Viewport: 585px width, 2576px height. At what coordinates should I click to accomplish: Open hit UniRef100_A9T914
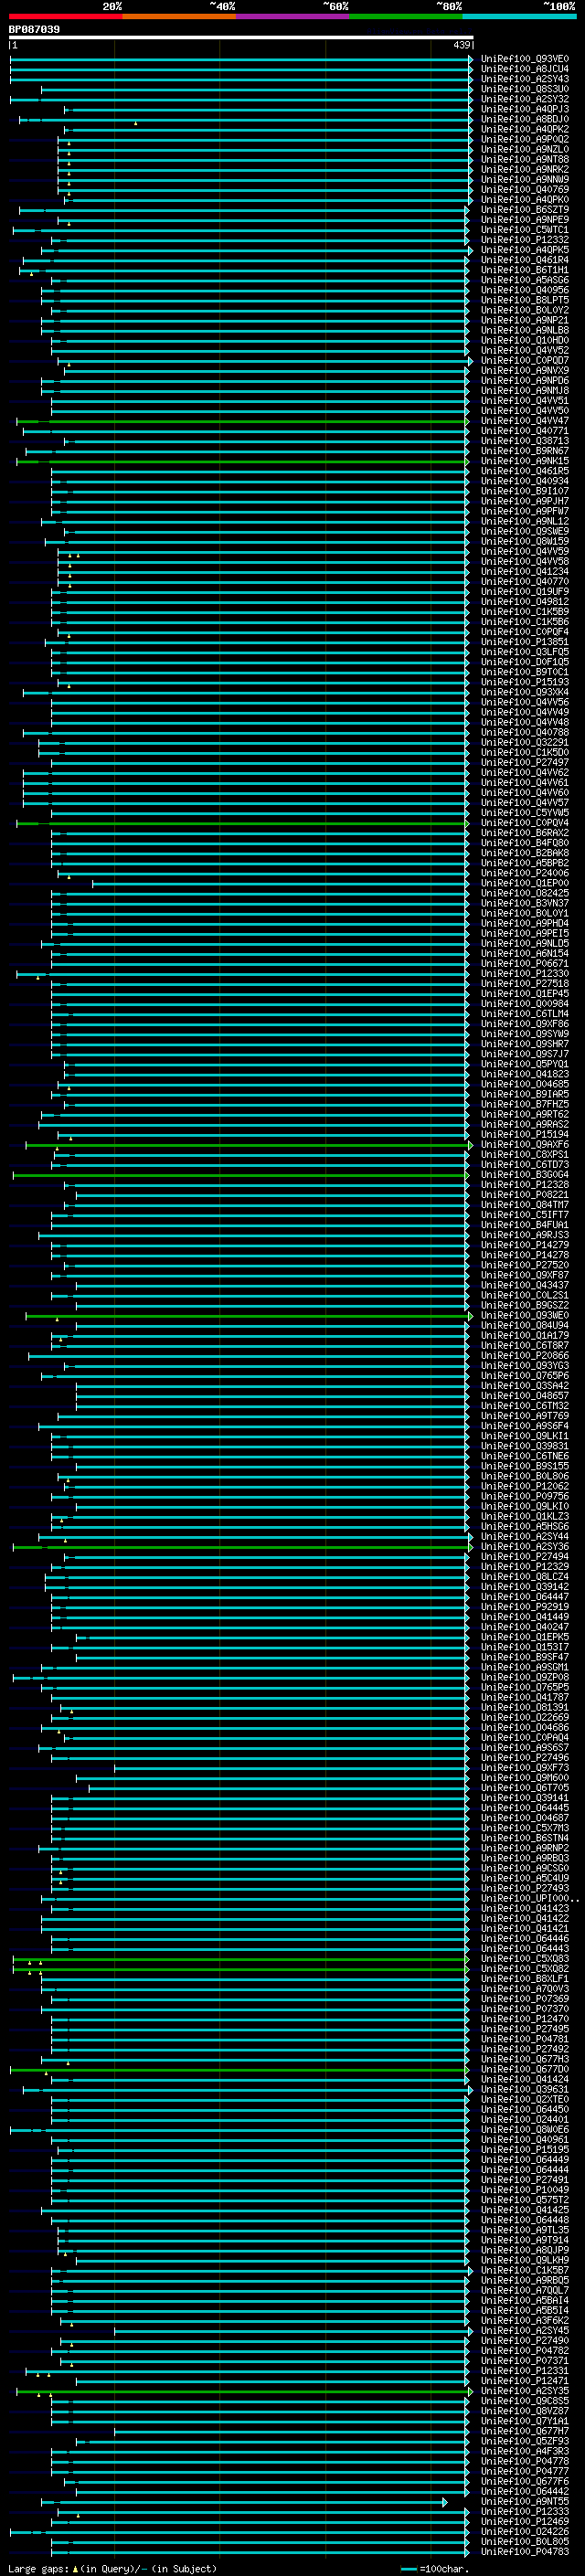pos(525,2240)
